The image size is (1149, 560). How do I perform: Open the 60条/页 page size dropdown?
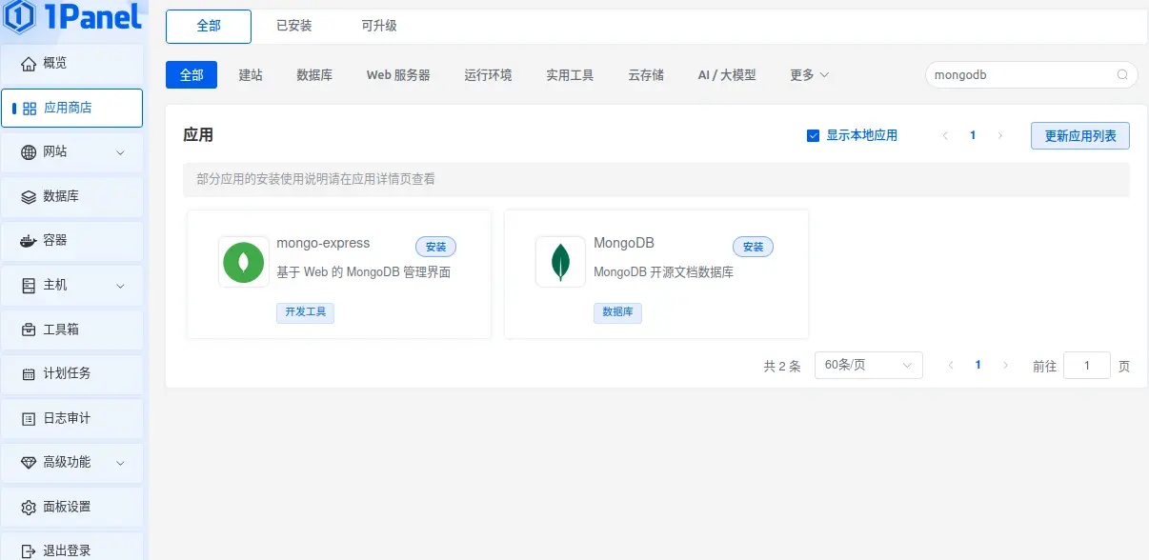point(868,365)
